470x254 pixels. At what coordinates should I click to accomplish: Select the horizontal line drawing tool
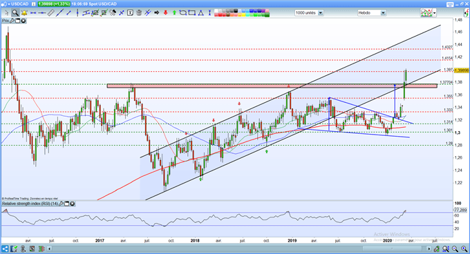(x=42, y=13)
